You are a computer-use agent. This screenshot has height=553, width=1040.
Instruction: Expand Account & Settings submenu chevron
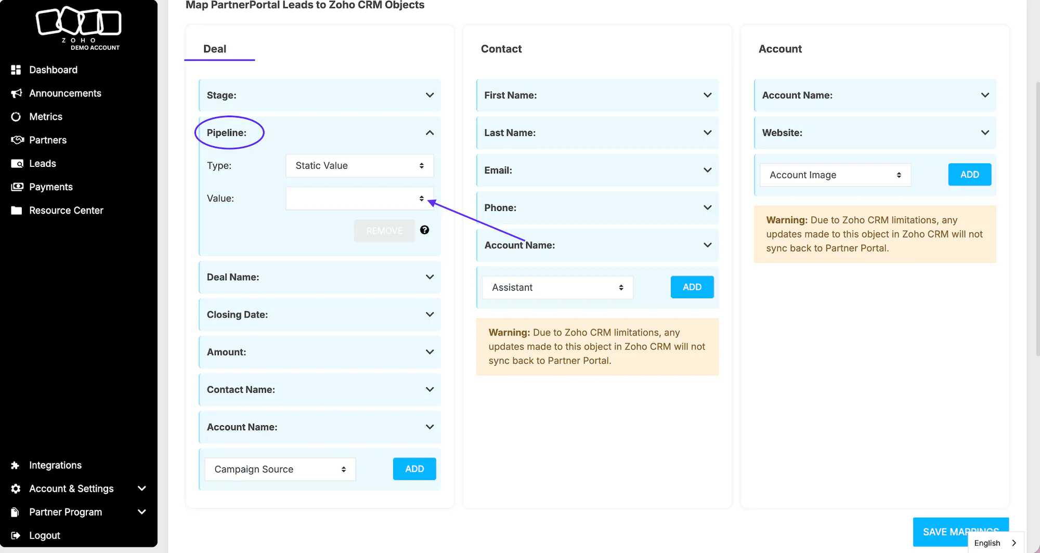pyautogui.click(x=141, y=489)
